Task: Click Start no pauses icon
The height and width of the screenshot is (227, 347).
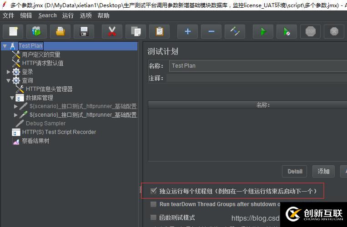Action: tap(287, 31)
